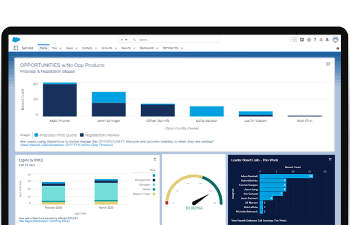Click the Service app name label
This screenshot has width=350, height=225.
click(x=28, y=48)
